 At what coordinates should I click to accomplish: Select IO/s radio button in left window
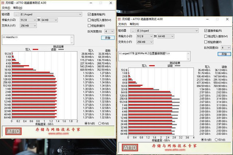(x=100, y=123)
